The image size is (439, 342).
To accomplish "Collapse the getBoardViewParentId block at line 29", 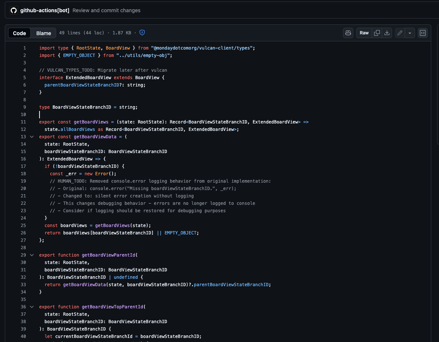I will coord(32,255).
